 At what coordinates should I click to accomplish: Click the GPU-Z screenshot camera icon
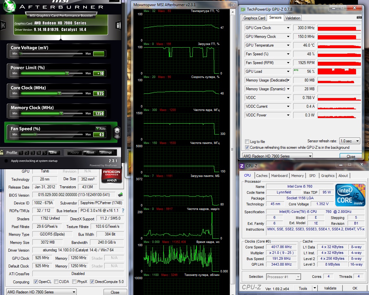tap(359, 17)
